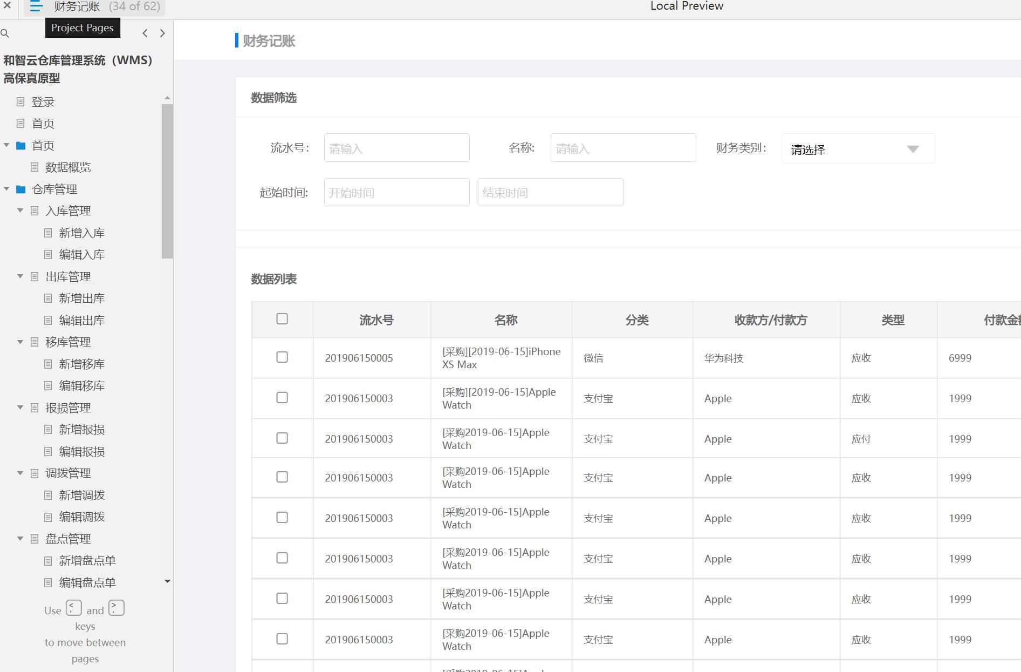The height and width of the screenshot is (672, 1021).
Task: Click the blue folder icon beside 仓库管理
Action: pyautogui.click(x=21, y=189)
